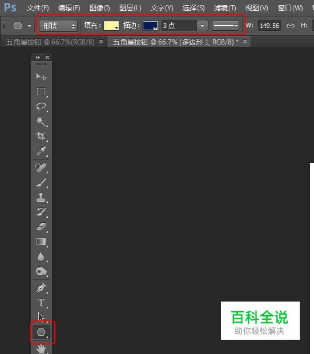Click the Photoshop Ps logo
Screen dimensions: 314x354
pos(10,7)
